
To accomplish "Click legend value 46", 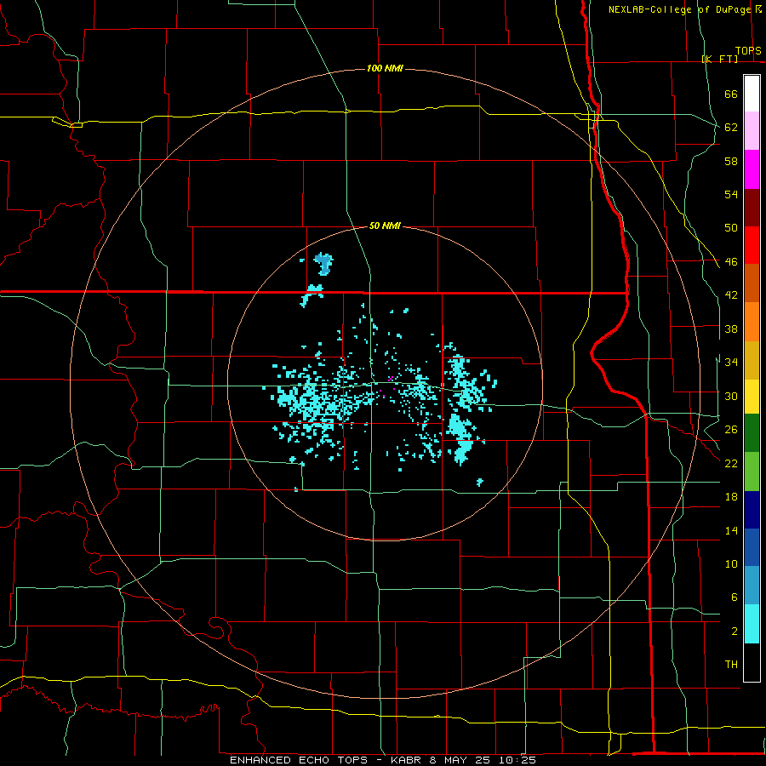I will (731, 262).
